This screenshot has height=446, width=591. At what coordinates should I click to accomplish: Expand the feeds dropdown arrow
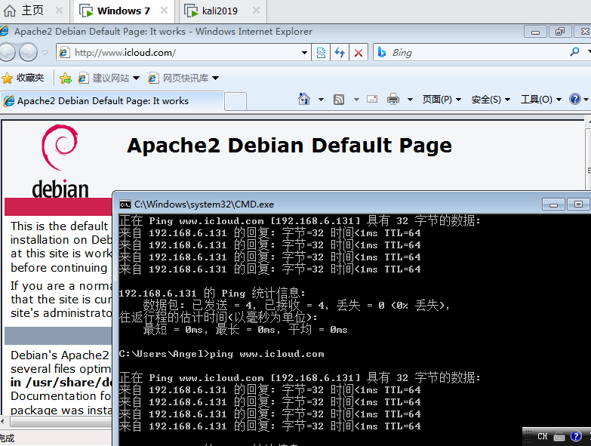[x=356, y=100]
